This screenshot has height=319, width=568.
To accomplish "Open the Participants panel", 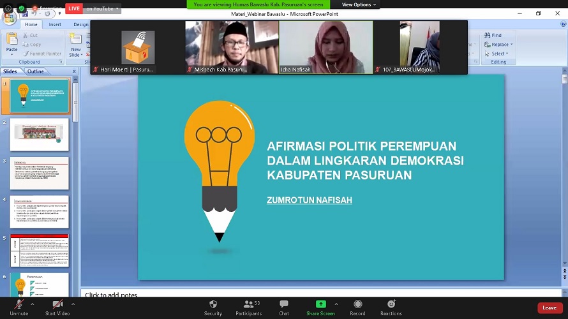I will [248, 304].
